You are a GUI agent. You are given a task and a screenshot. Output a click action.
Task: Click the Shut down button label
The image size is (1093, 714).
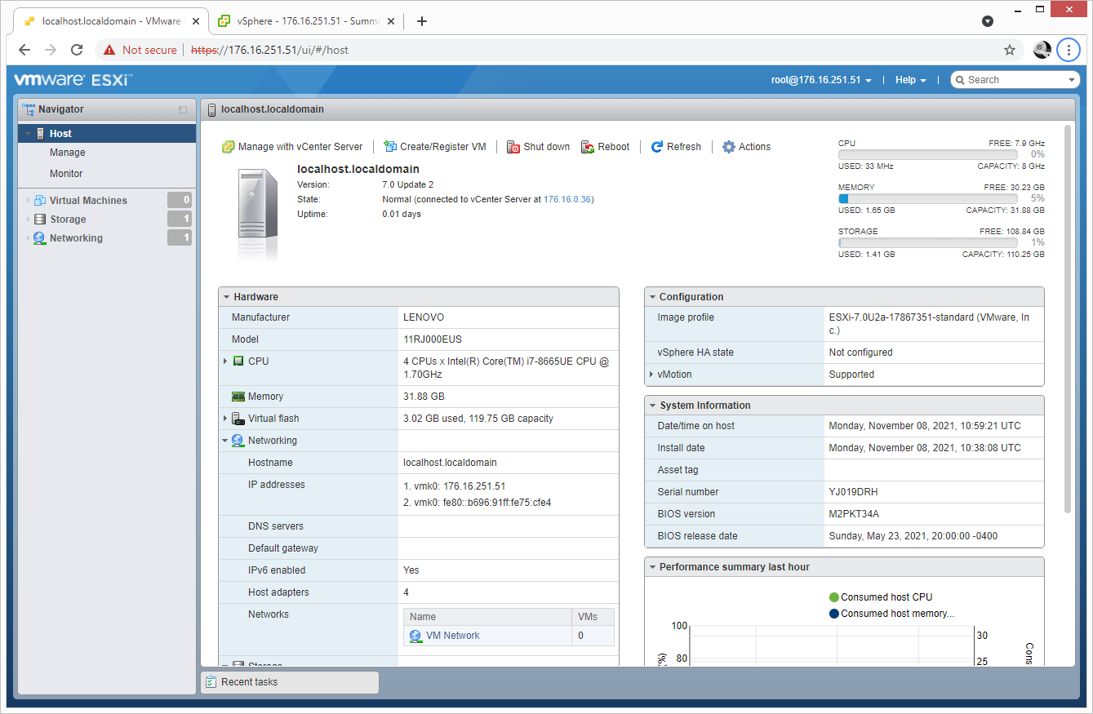pyautogui.click(x=547, y=147)
